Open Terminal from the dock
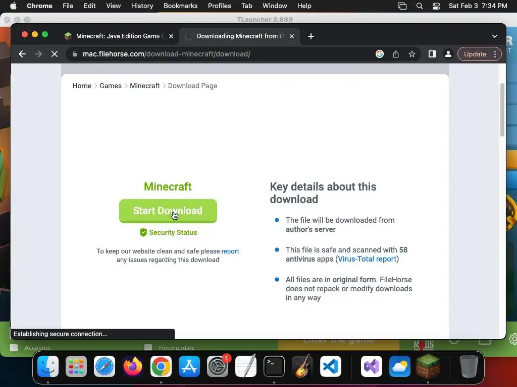517x387 pixels. 274,366
